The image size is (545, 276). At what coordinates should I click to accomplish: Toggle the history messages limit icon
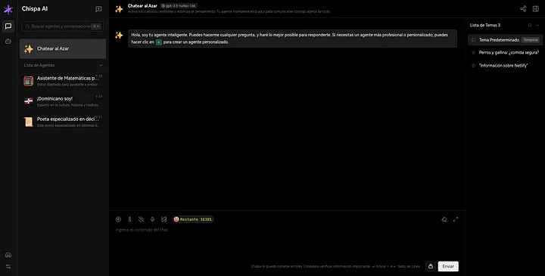(141, 219)
